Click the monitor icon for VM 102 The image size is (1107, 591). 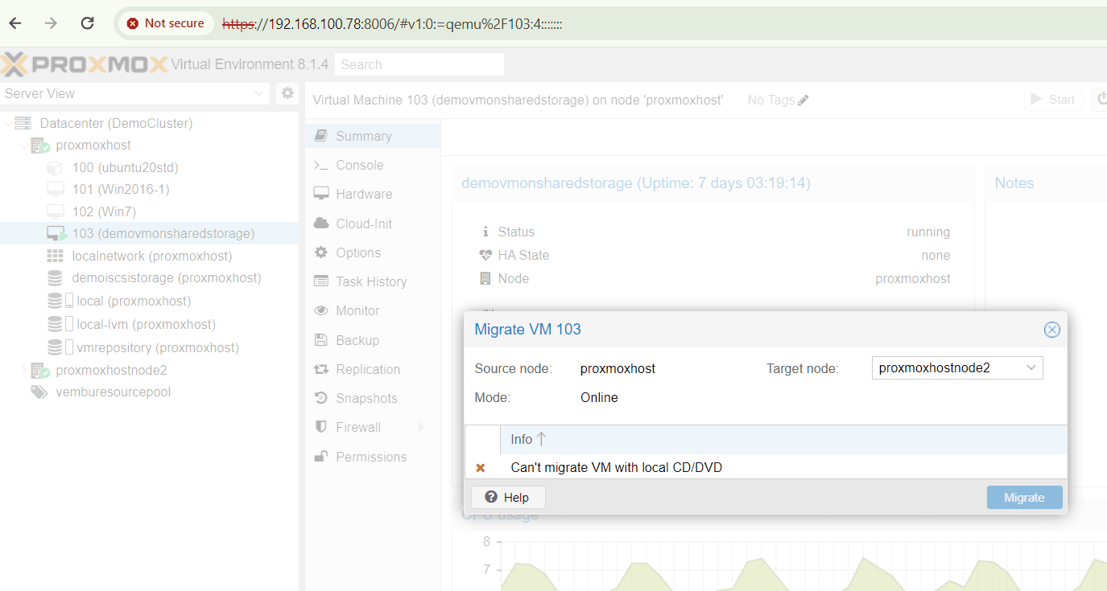(x=55, y=211)
